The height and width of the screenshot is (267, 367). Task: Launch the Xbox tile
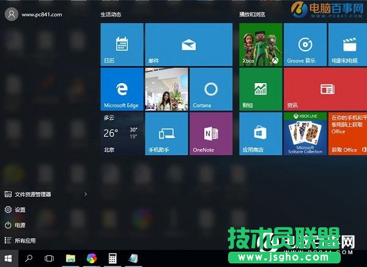(261, 45)
